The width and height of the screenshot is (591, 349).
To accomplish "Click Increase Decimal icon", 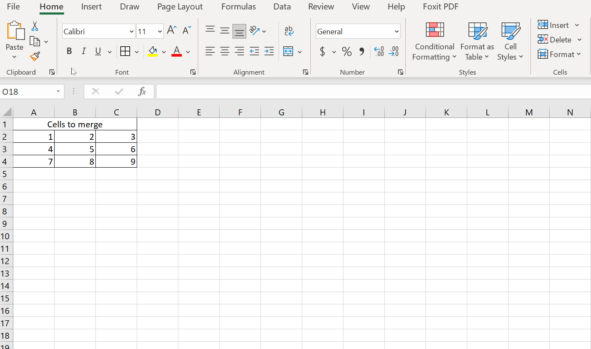I will [379, 51].
